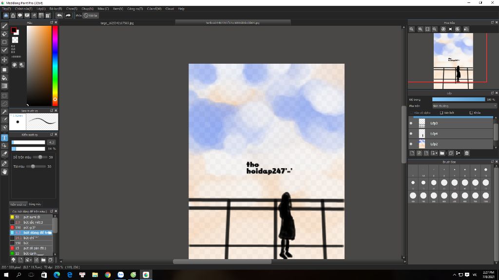Click the duplicate layer icon in the layer panel

click(x=451, y=153)
